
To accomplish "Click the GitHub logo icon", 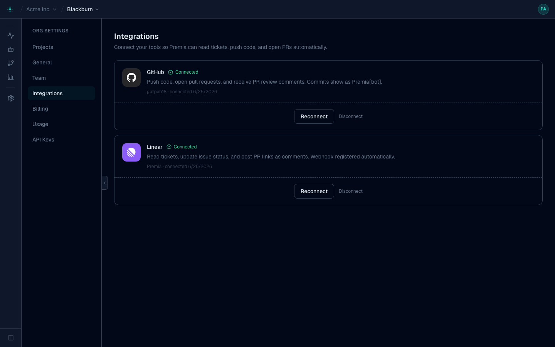I will coord(131,77).
